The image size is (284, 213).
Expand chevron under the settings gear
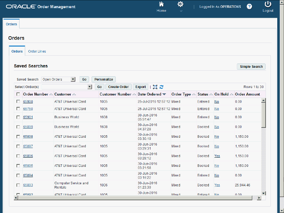(181, 11)
